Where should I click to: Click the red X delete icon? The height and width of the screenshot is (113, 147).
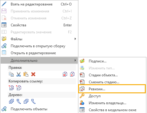click(33, 74)
